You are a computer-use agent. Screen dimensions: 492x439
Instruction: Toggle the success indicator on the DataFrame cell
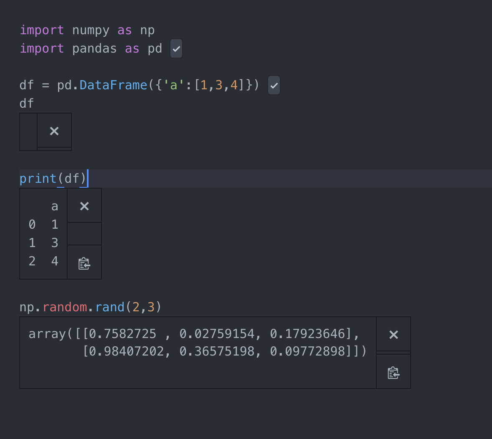point(274,85)
